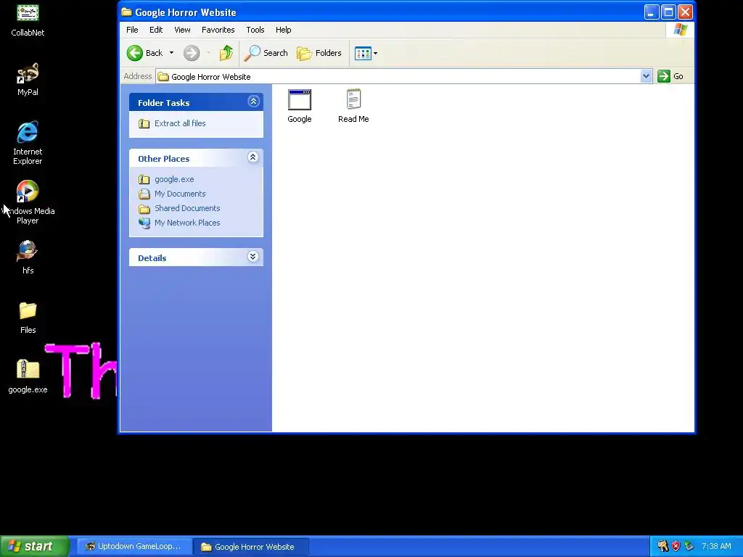The image size is (743, 557).
Task: Open My Network Places link
Action: (187, 223)
